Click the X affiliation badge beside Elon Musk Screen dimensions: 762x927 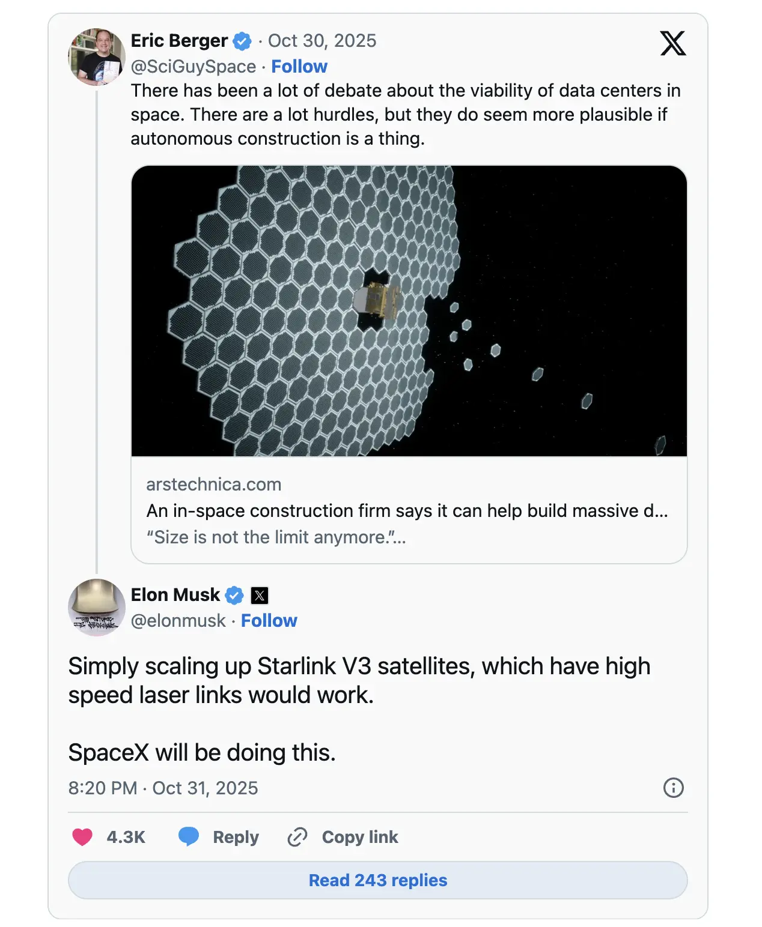click(260, 595)
